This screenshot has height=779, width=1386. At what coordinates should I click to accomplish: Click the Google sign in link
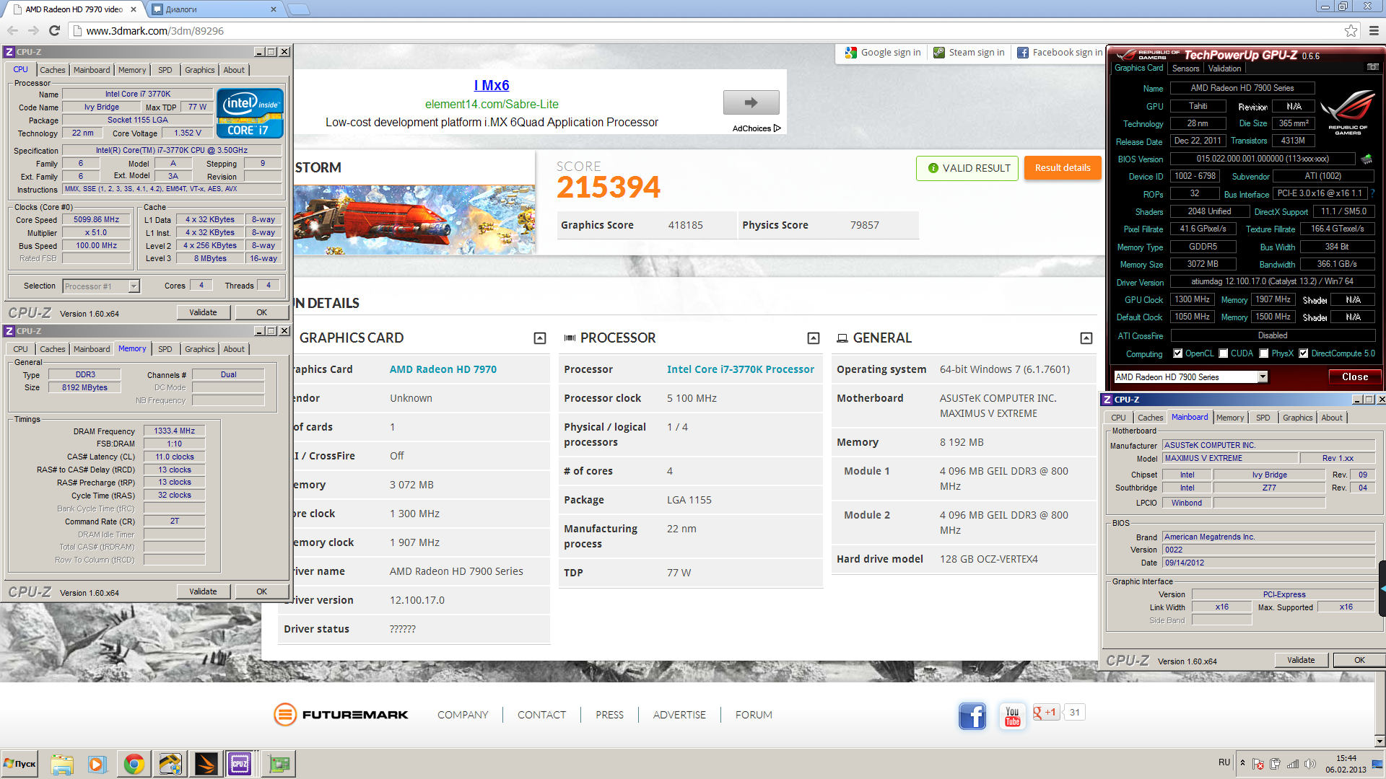pos(883,53)
